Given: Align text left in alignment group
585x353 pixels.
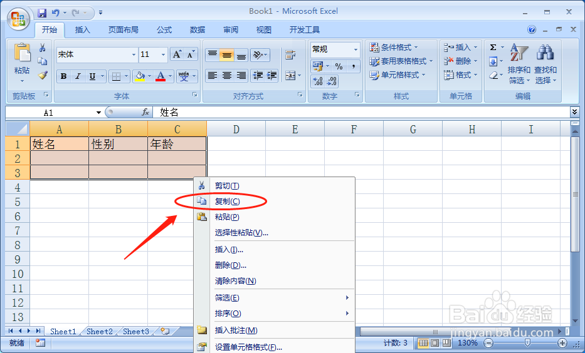Looking at the screenshot, I should point(213,76).
